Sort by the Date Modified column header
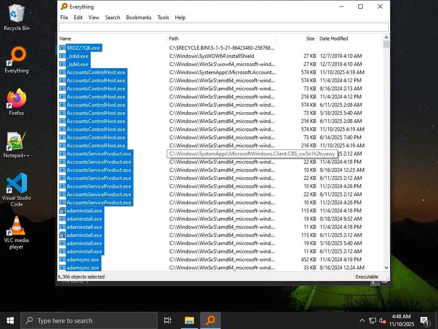 350,39
